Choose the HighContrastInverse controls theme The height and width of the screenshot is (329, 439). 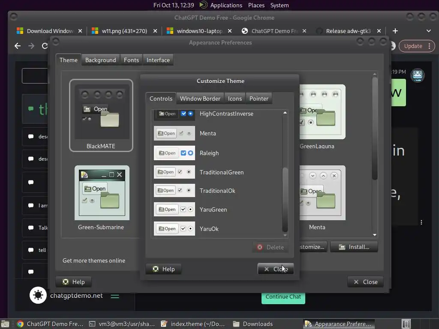click(217, 114)
